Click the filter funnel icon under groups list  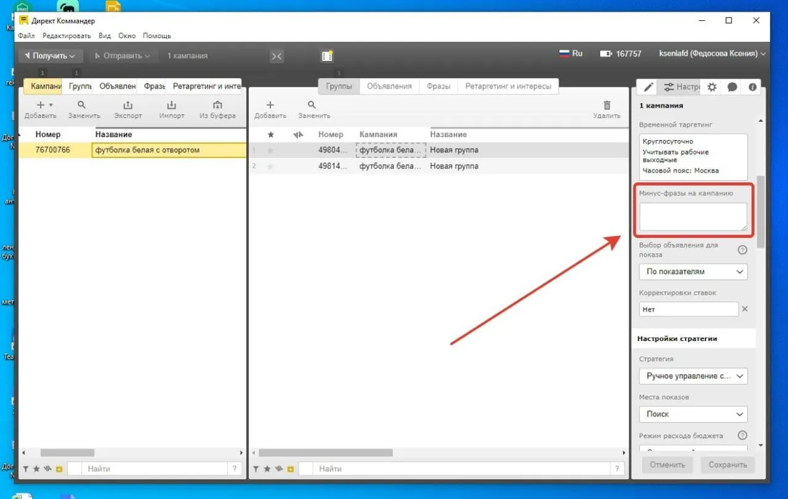(256, 469)
